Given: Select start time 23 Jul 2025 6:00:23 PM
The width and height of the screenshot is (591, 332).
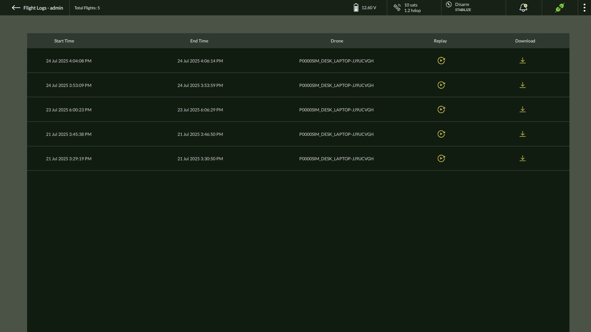Looking at the screenshot, I should coord(69,110).
